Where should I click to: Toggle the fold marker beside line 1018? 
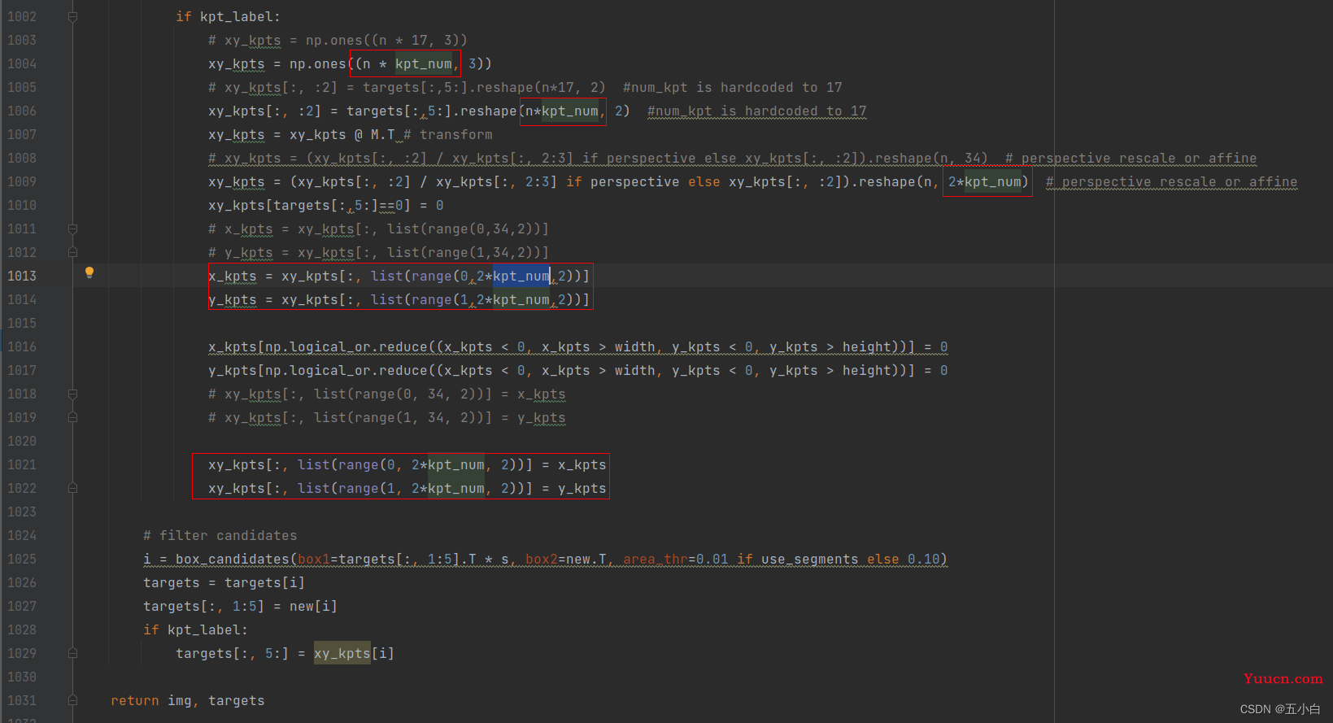coord(72,394)
